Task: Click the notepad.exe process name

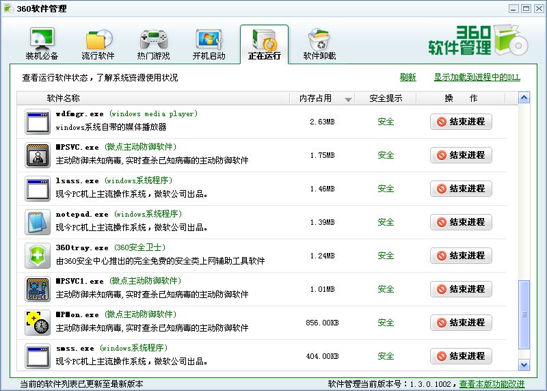Action: click(x=82, y=214)
